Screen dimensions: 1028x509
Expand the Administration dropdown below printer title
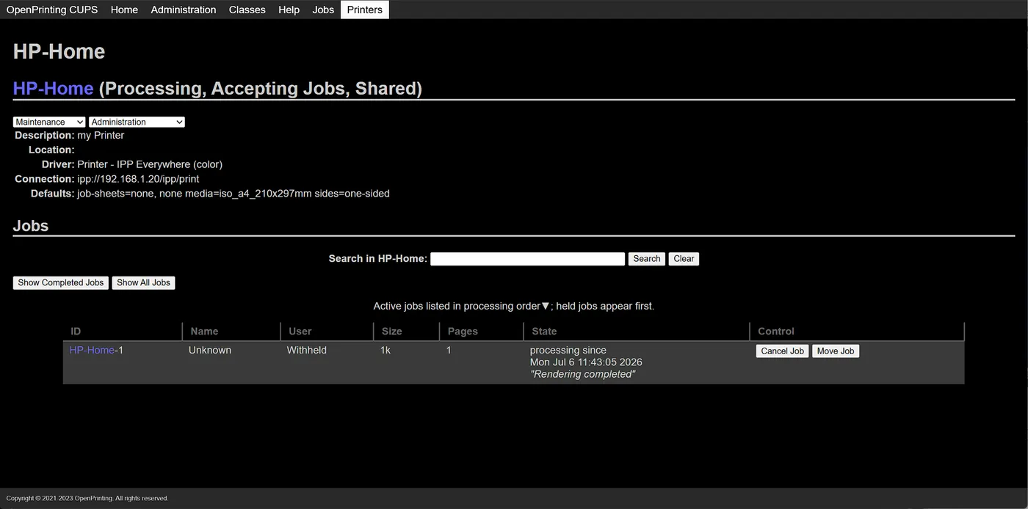[x=137, y=122]
